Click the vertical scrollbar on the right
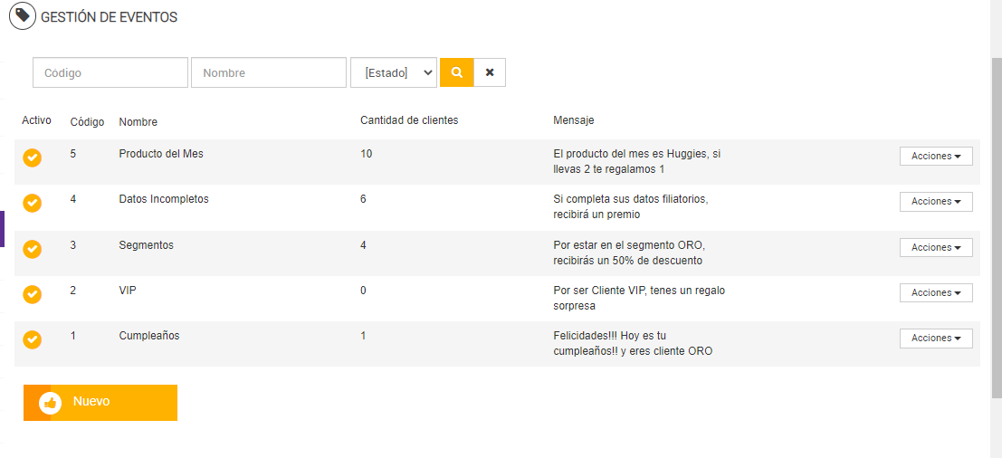1002x458 pixels. (x=996, y=226)
